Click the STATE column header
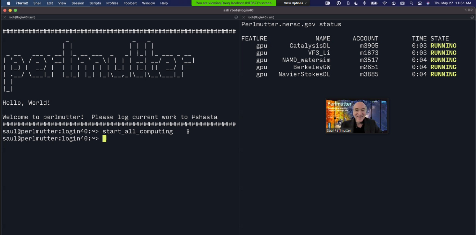This screenshot has height=235, width=476. point(440,39)
